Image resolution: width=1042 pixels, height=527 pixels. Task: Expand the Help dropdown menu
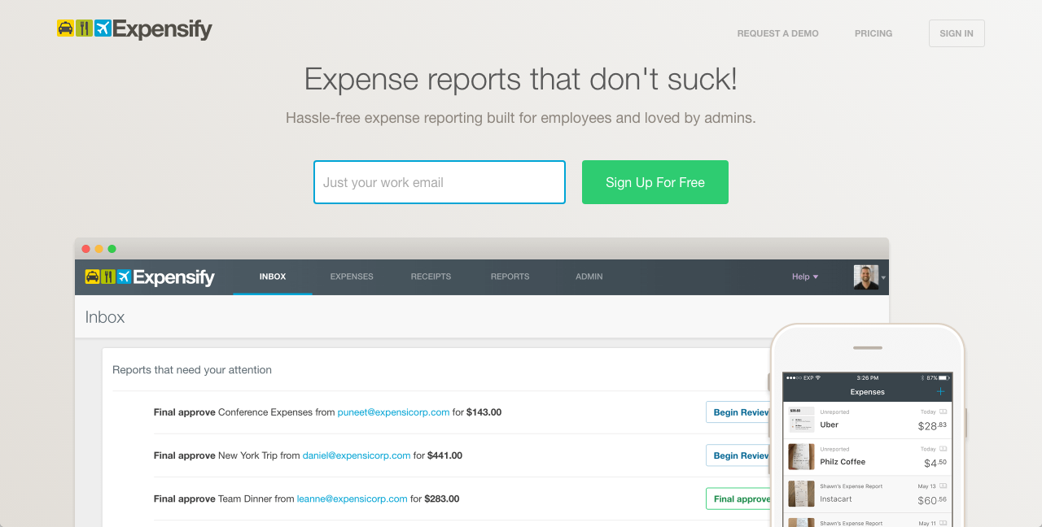pos(805,277)
